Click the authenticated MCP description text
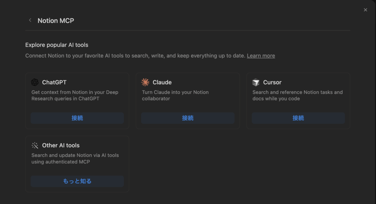 75,158
